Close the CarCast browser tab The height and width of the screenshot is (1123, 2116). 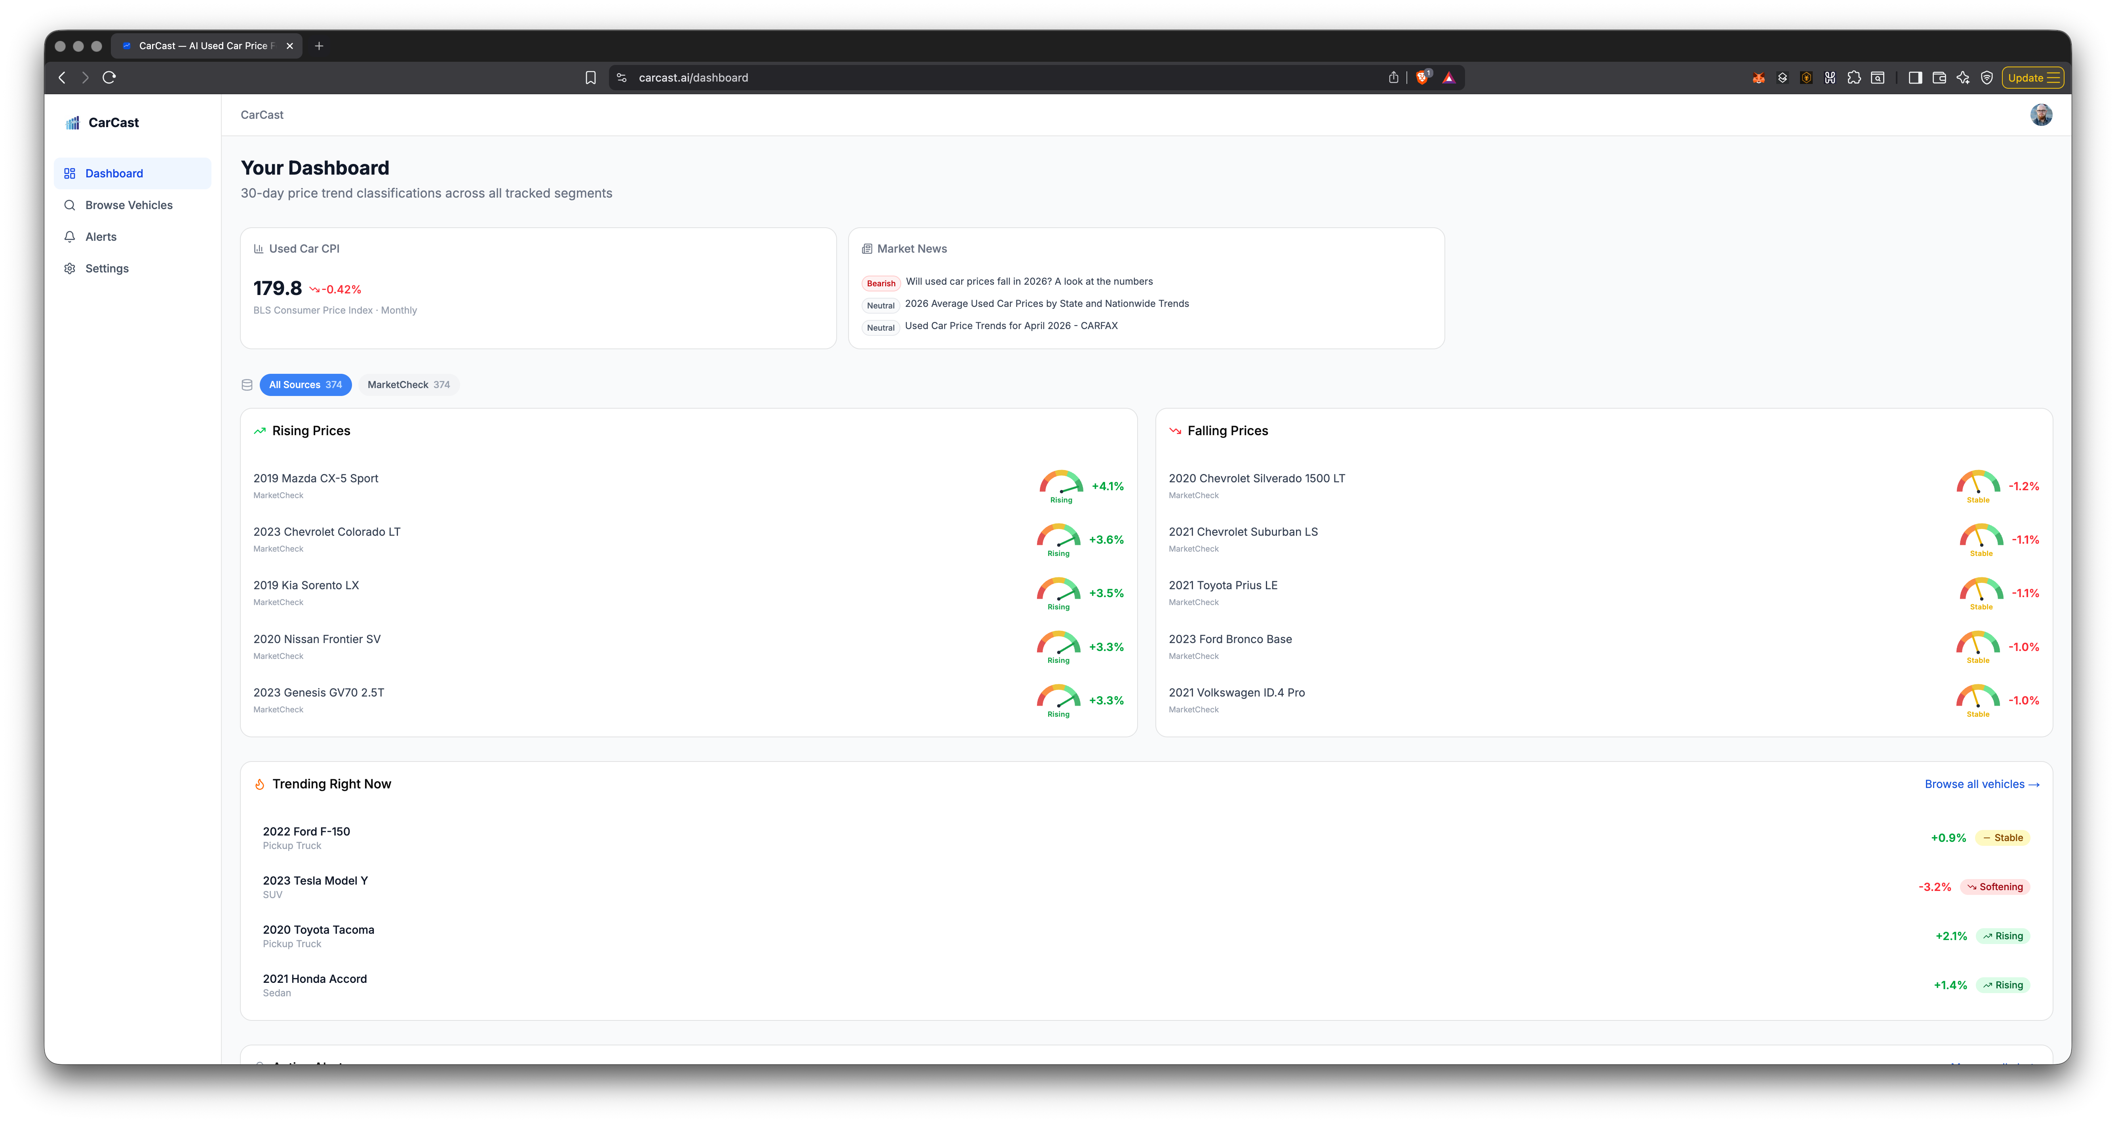[290, 46]
